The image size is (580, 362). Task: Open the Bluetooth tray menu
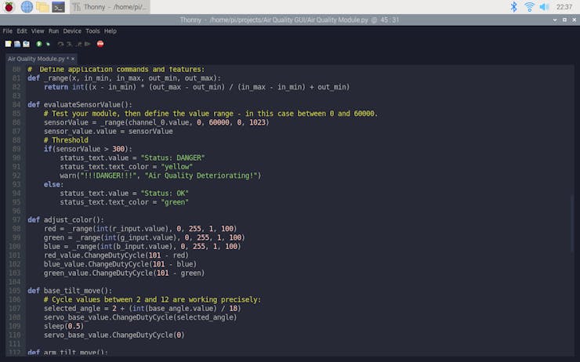coord(513,6)
